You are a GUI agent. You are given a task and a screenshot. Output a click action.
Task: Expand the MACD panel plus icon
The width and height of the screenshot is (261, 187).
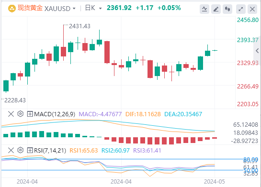30,114
